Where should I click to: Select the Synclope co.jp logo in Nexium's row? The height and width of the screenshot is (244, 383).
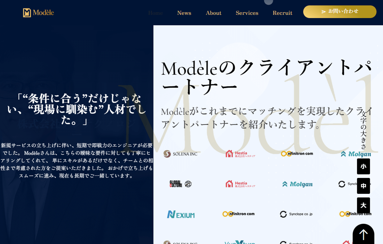296,214
